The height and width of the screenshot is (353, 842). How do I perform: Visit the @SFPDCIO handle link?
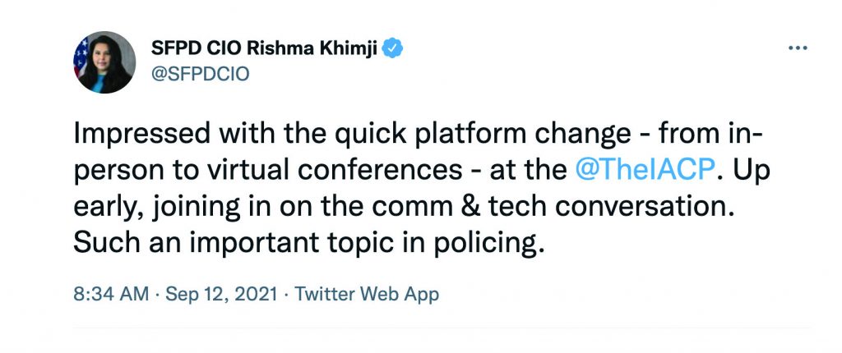pos(200,75)
